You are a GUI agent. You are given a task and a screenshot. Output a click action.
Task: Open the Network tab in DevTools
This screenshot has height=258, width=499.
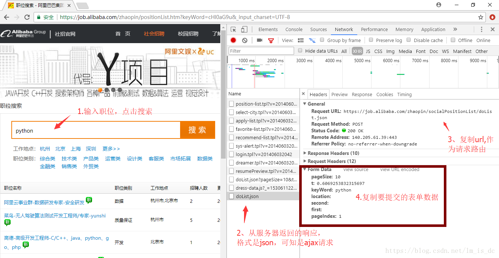[x=344, y=30]
